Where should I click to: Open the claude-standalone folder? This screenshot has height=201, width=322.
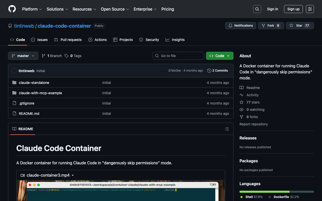[34, 83]
